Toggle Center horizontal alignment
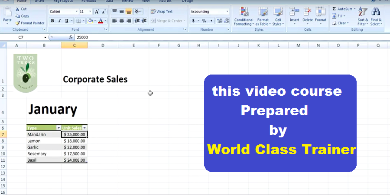Image resolution: width=390 pixels, height=195 pixels. [121, 21]
